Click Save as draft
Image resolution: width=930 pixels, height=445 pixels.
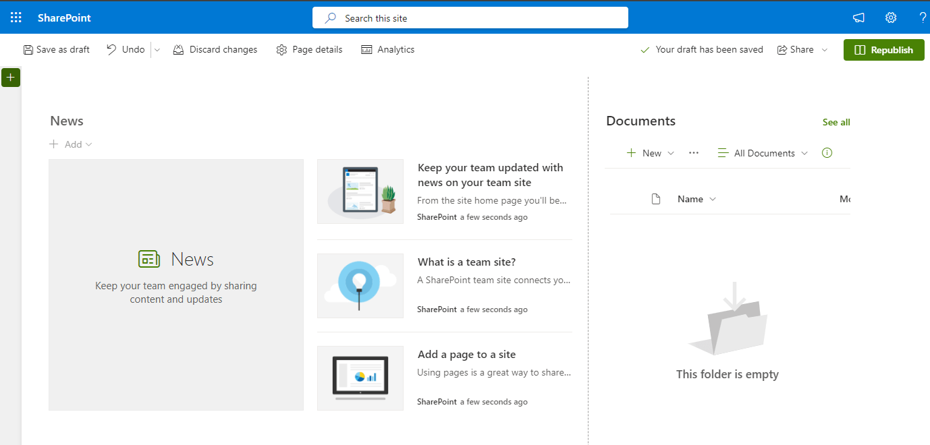point(56,50)
